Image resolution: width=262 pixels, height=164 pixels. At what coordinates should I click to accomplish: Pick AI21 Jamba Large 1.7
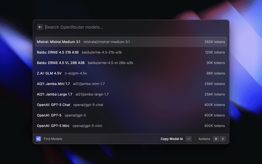54,94
